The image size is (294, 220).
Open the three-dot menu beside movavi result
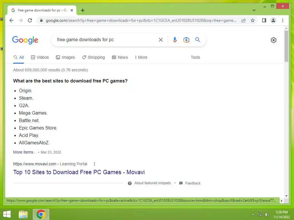94,164
